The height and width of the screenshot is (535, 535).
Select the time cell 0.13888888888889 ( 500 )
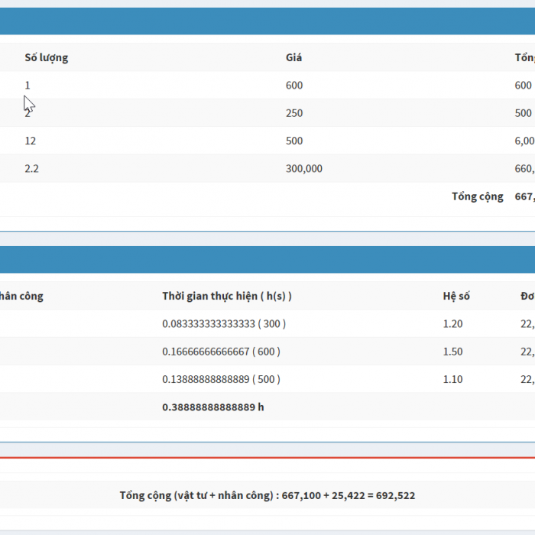[x=221, y=379]
